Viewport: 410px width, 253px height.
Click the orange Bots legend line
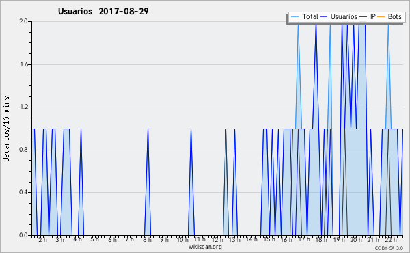tap(381, 17)
